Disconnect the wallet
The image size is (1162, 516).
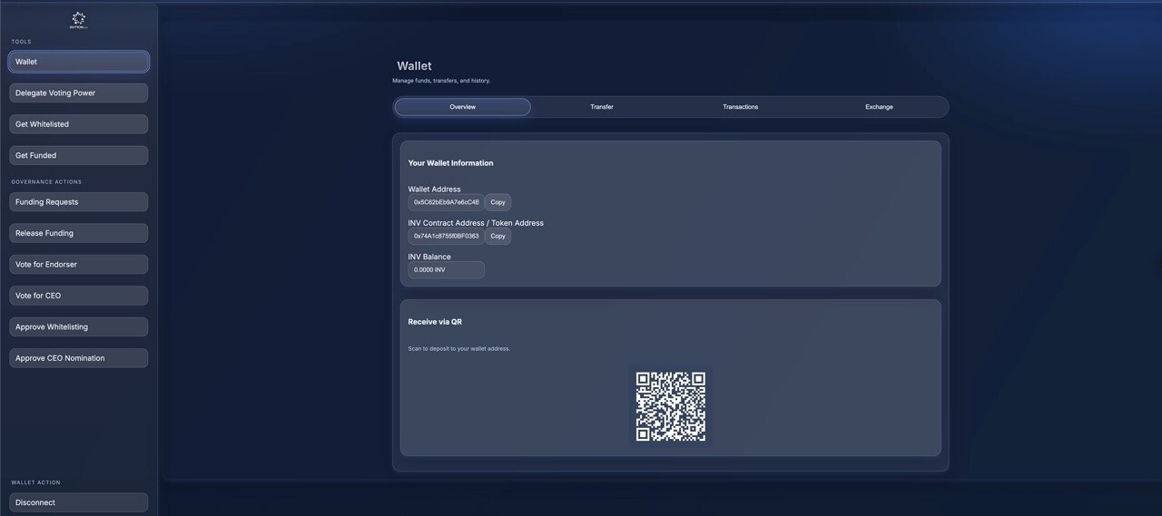coord(79,502)
